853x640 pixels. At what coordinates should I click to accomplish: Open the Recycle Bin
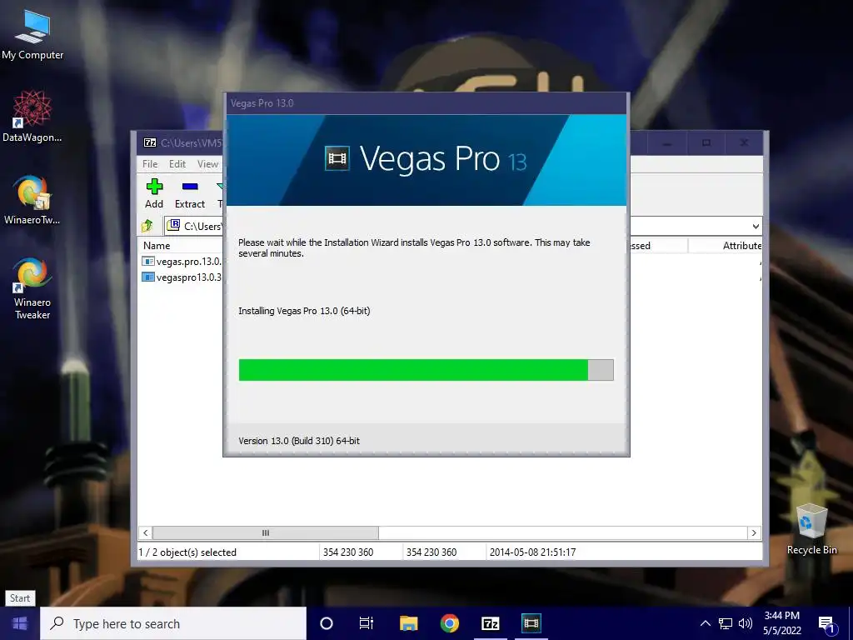(811, 529)
